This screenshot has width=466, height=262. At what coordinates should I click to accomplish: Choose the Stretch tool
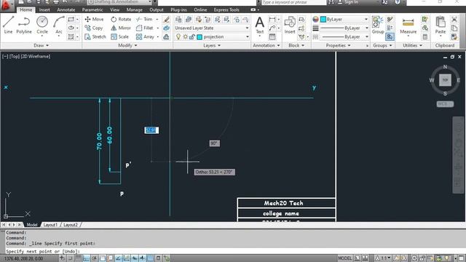(95, 37)
